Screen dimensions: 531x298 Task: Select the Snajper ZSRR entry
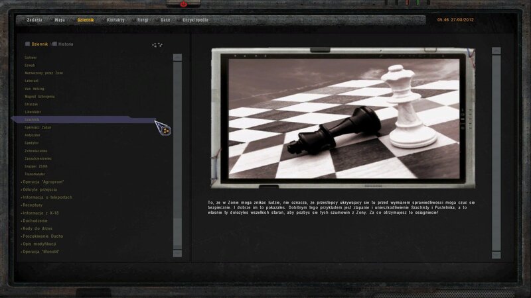[x=36, y=166]
